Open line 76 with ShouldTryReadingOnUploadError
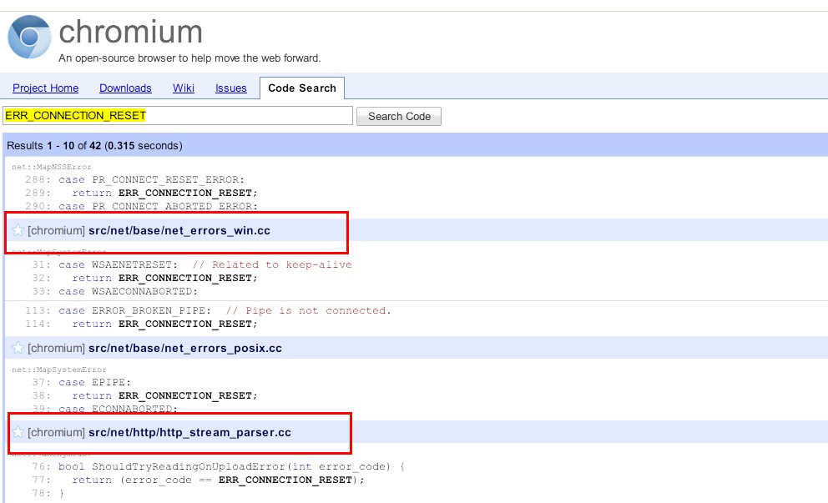Viewport: 828px width, 503px height. [42, 466]
